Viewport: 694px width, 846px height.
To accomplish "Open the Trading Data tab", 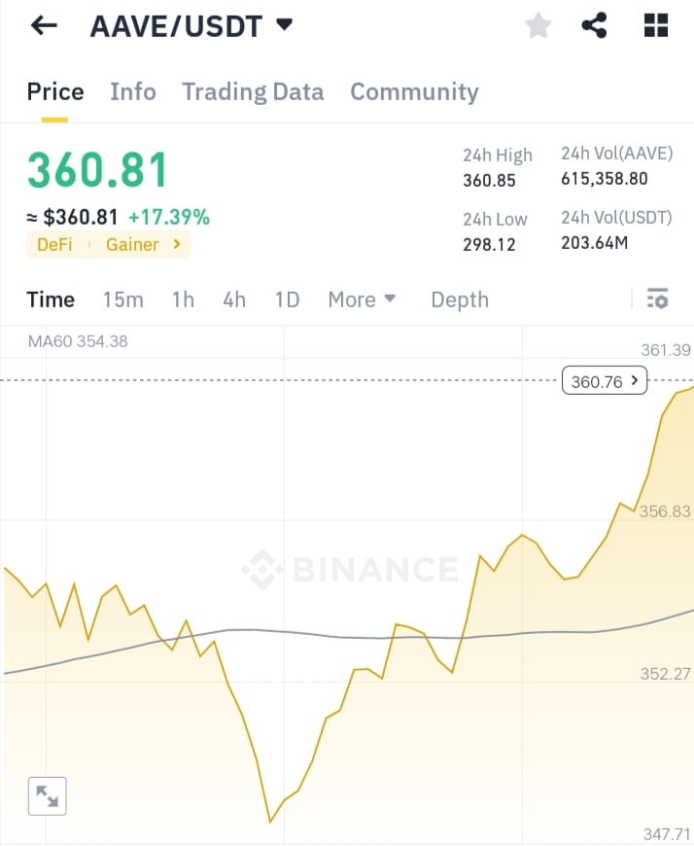I will coord(253,91).
